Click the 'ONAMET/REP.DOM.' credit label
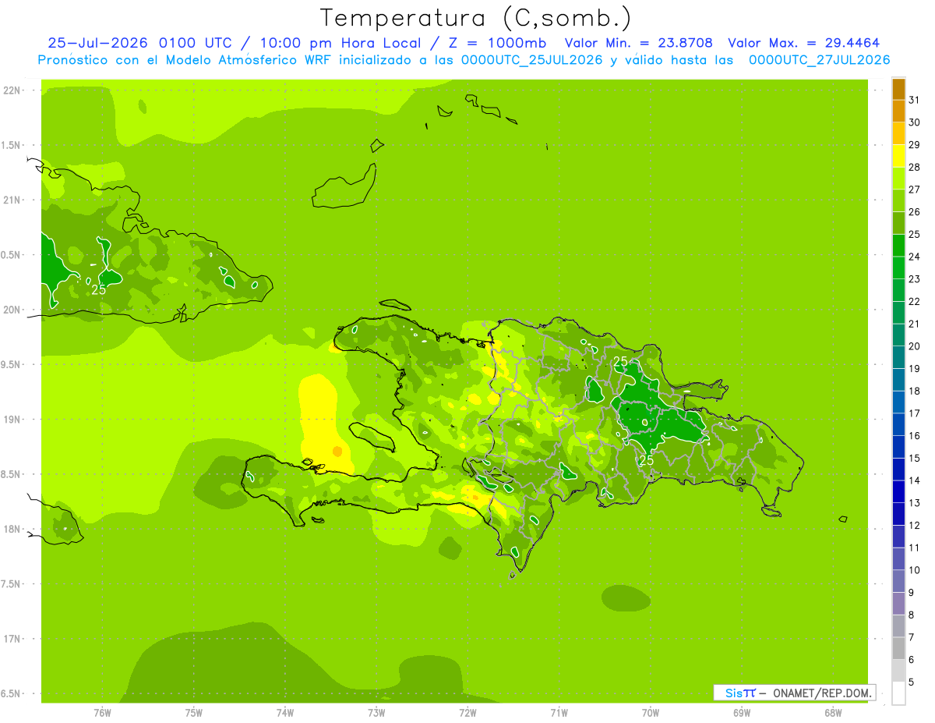This screenshot has width=935, height=723. click(823, 693)
